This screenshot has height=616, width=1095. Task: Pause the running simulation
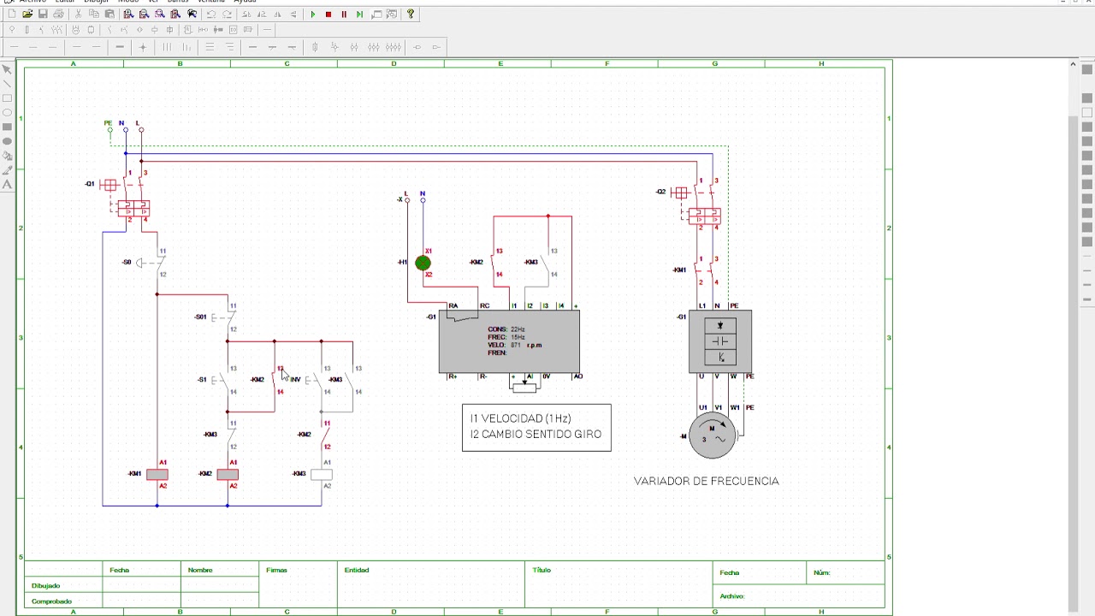click(344, 14)
